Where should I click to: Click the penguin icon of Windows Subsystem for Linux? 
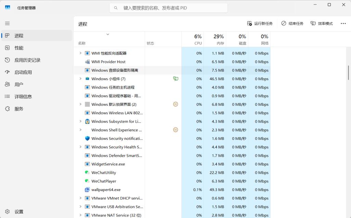[87, 121]
